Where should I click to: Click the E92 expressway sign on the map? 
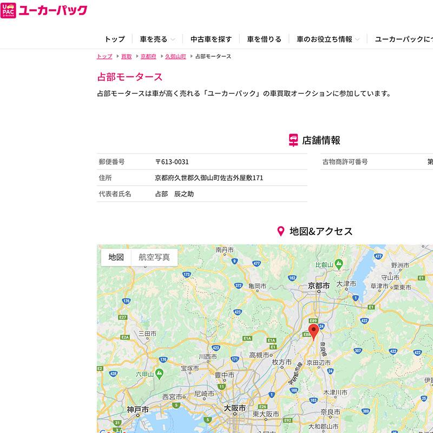point(288,421)
